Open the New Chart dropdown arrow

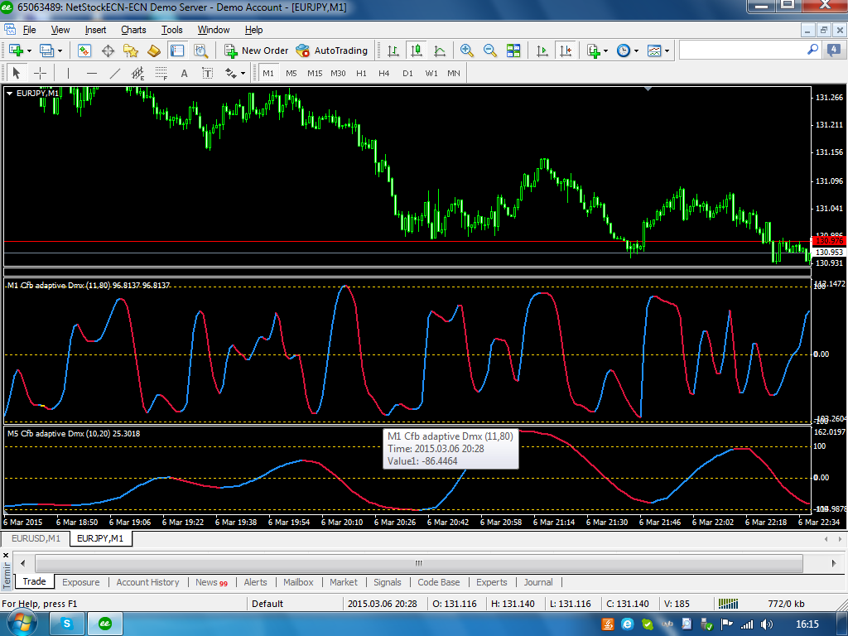[29, 51]
